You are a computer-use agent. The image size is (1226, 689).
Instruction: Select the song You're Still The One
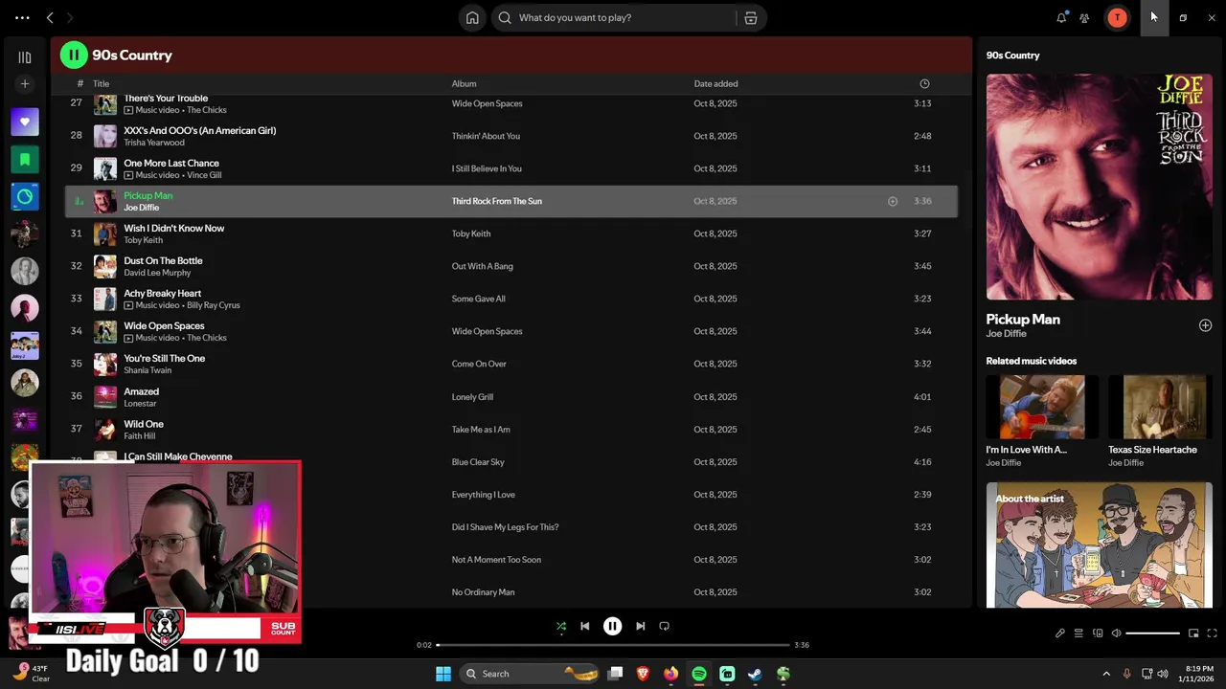click(x=164, y=358)
